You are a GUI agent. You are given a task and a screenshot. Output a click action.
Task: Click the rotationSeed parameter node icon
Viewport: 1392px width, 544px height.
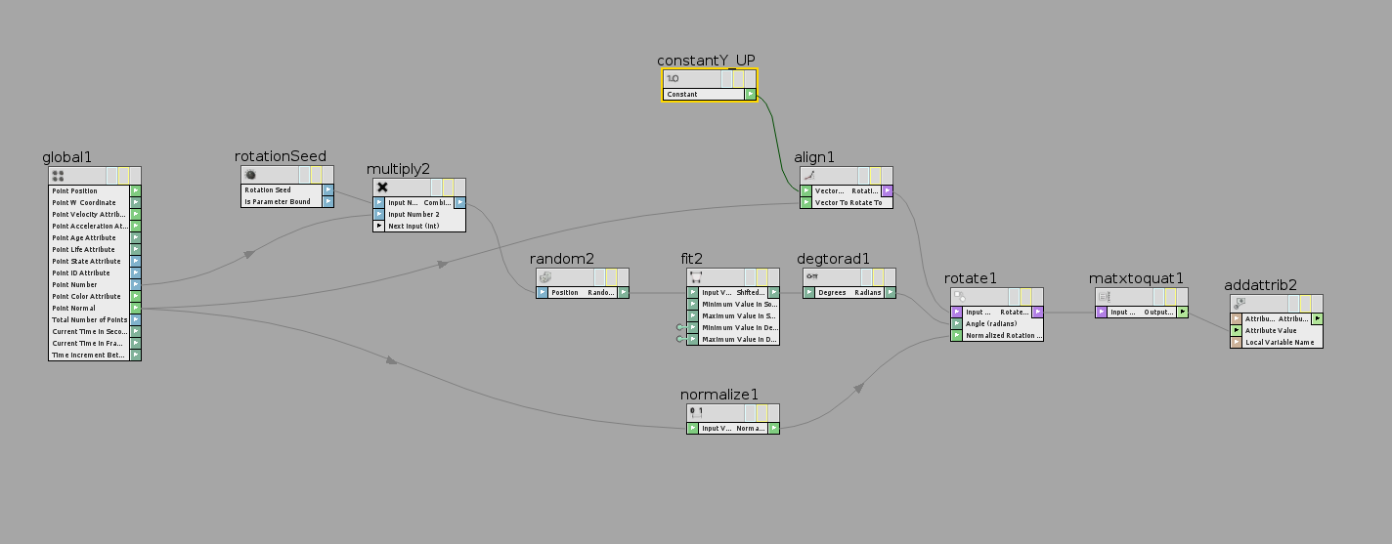[251, 175]
